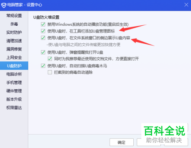Uncheck 在工具栏添加U盘管理图标 option
The width and height of the screenshot is (191, 148).
pos(43,31)
